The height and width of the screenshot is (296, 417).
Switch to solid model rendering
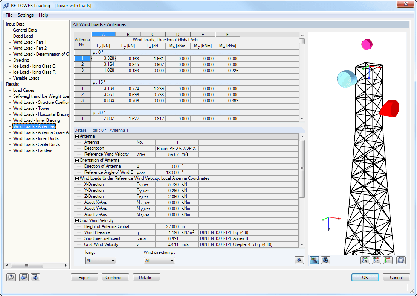(325, 260)
